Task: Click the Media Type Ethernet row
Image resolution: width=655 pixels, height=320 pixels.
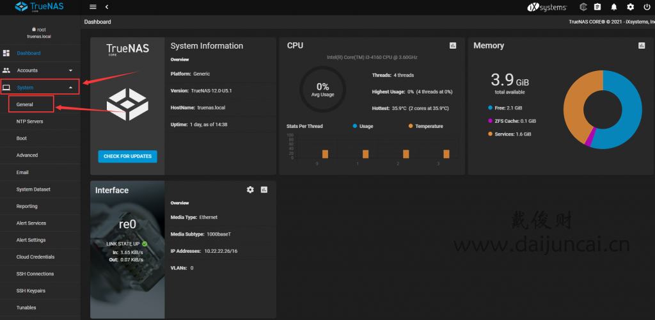Action: coord(220,217)
